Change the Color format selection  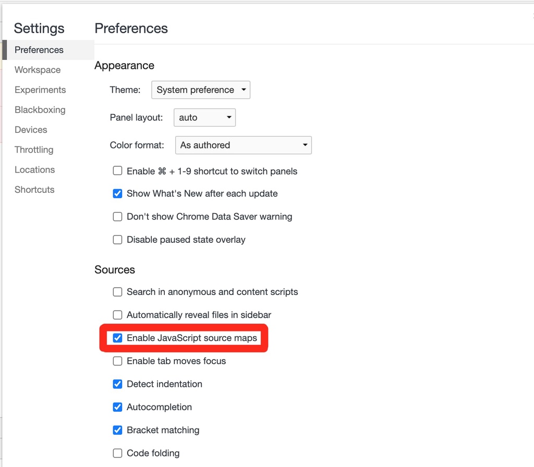[243, 145]
